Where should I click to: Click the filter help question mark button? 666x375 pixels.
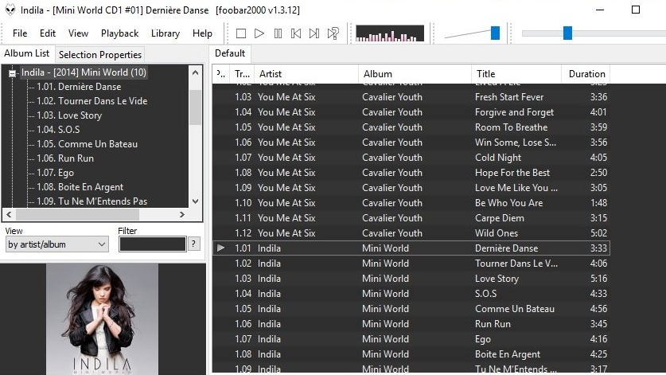point(194,244)
